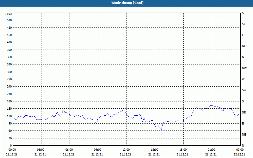Pick the 21:00 time label
This screenshot has height=158, width=253.
[x=212, y=150]
